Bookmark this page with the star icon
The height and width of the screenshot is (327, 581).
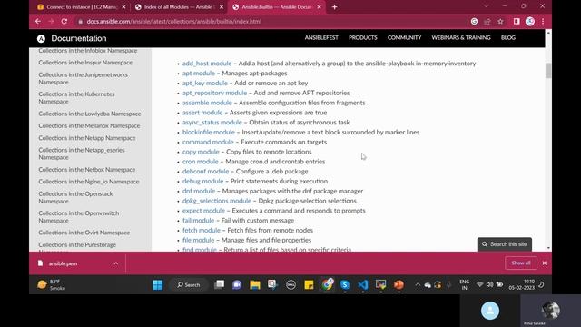(x=500, y=22)
